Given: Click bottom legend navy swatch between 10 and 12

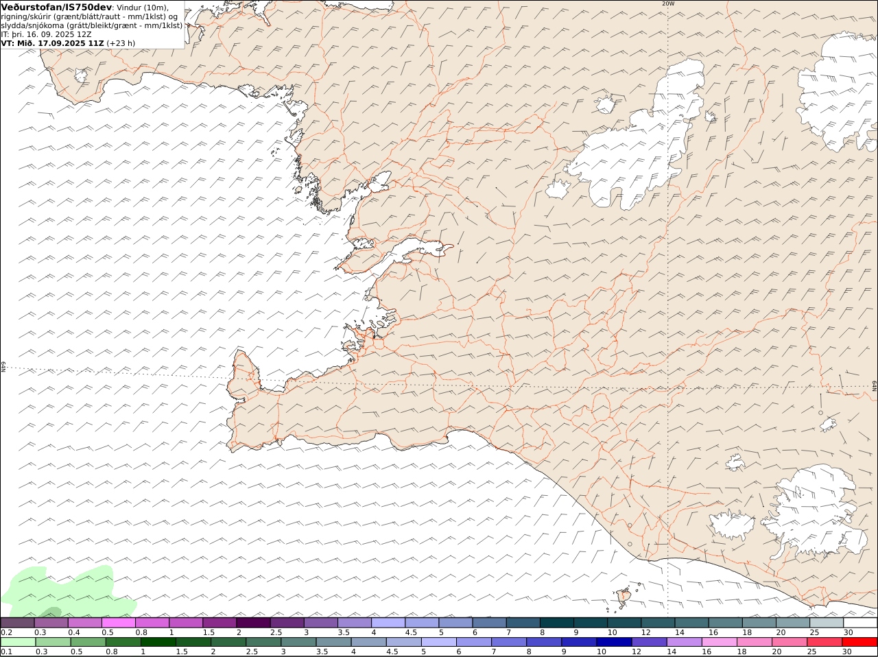Looking at the screenshot, I should click(614, 642).
